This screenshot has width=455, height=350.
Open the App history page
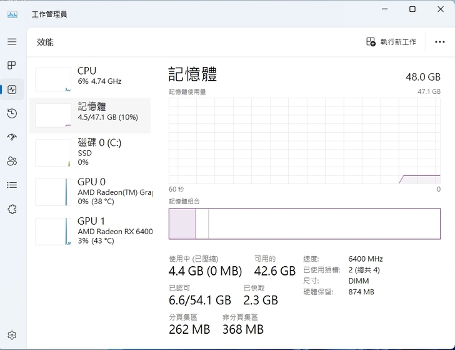pos(12,113)
